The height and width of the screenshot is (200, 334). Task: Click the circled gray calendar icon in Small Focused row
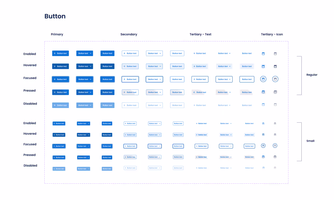[x=275, y=146]
